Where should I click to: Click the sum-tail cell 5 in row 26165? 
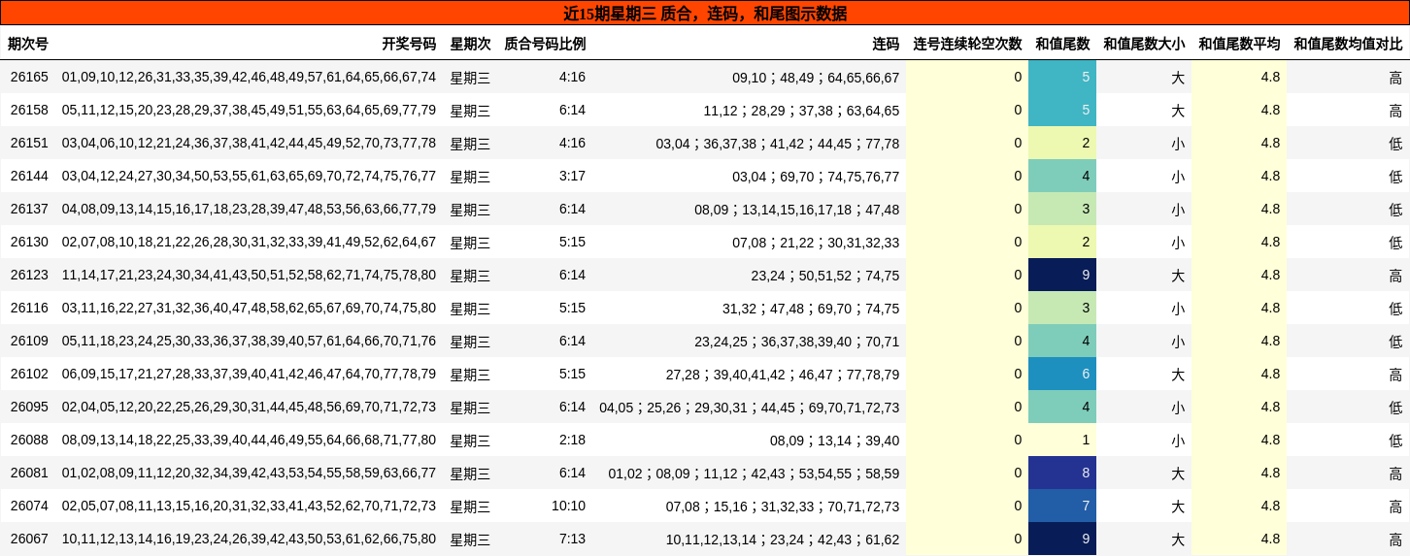tap(1062, 77)
